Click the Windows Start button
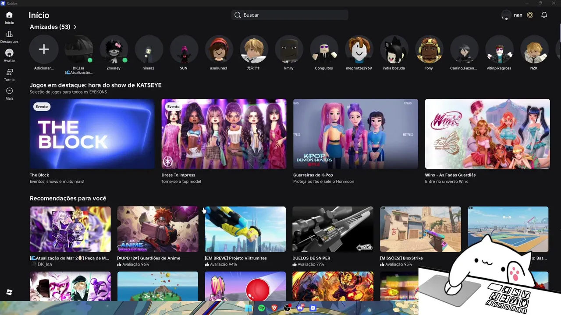561x315 pixels. [249, 308]
